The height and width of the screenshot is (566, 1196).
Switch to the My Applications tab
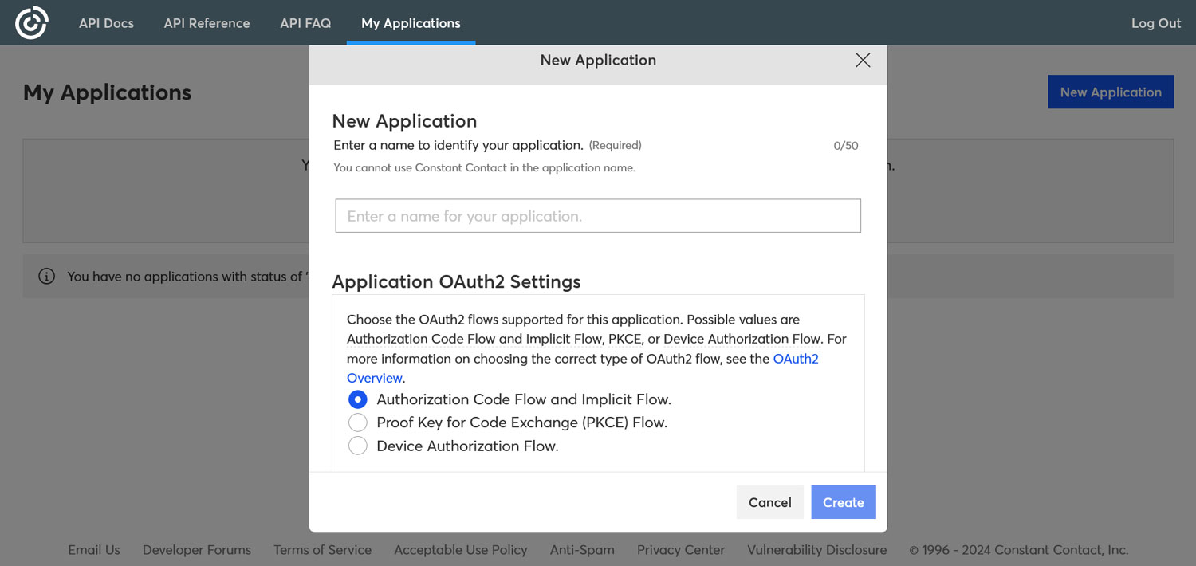pos(411,23)
